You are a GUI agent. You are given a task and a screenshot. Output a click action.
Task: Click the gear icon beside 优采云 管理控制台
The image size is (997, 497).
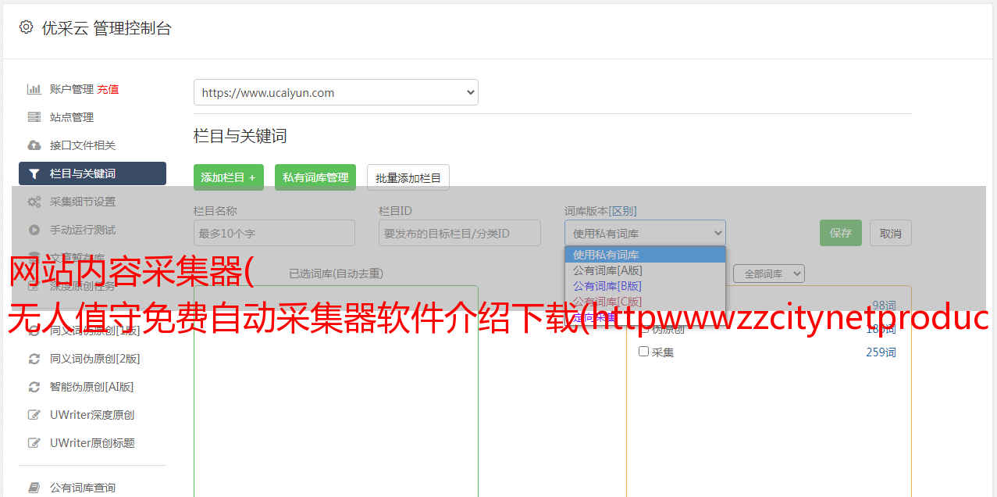pyautogui.click(x=27, y=27)
